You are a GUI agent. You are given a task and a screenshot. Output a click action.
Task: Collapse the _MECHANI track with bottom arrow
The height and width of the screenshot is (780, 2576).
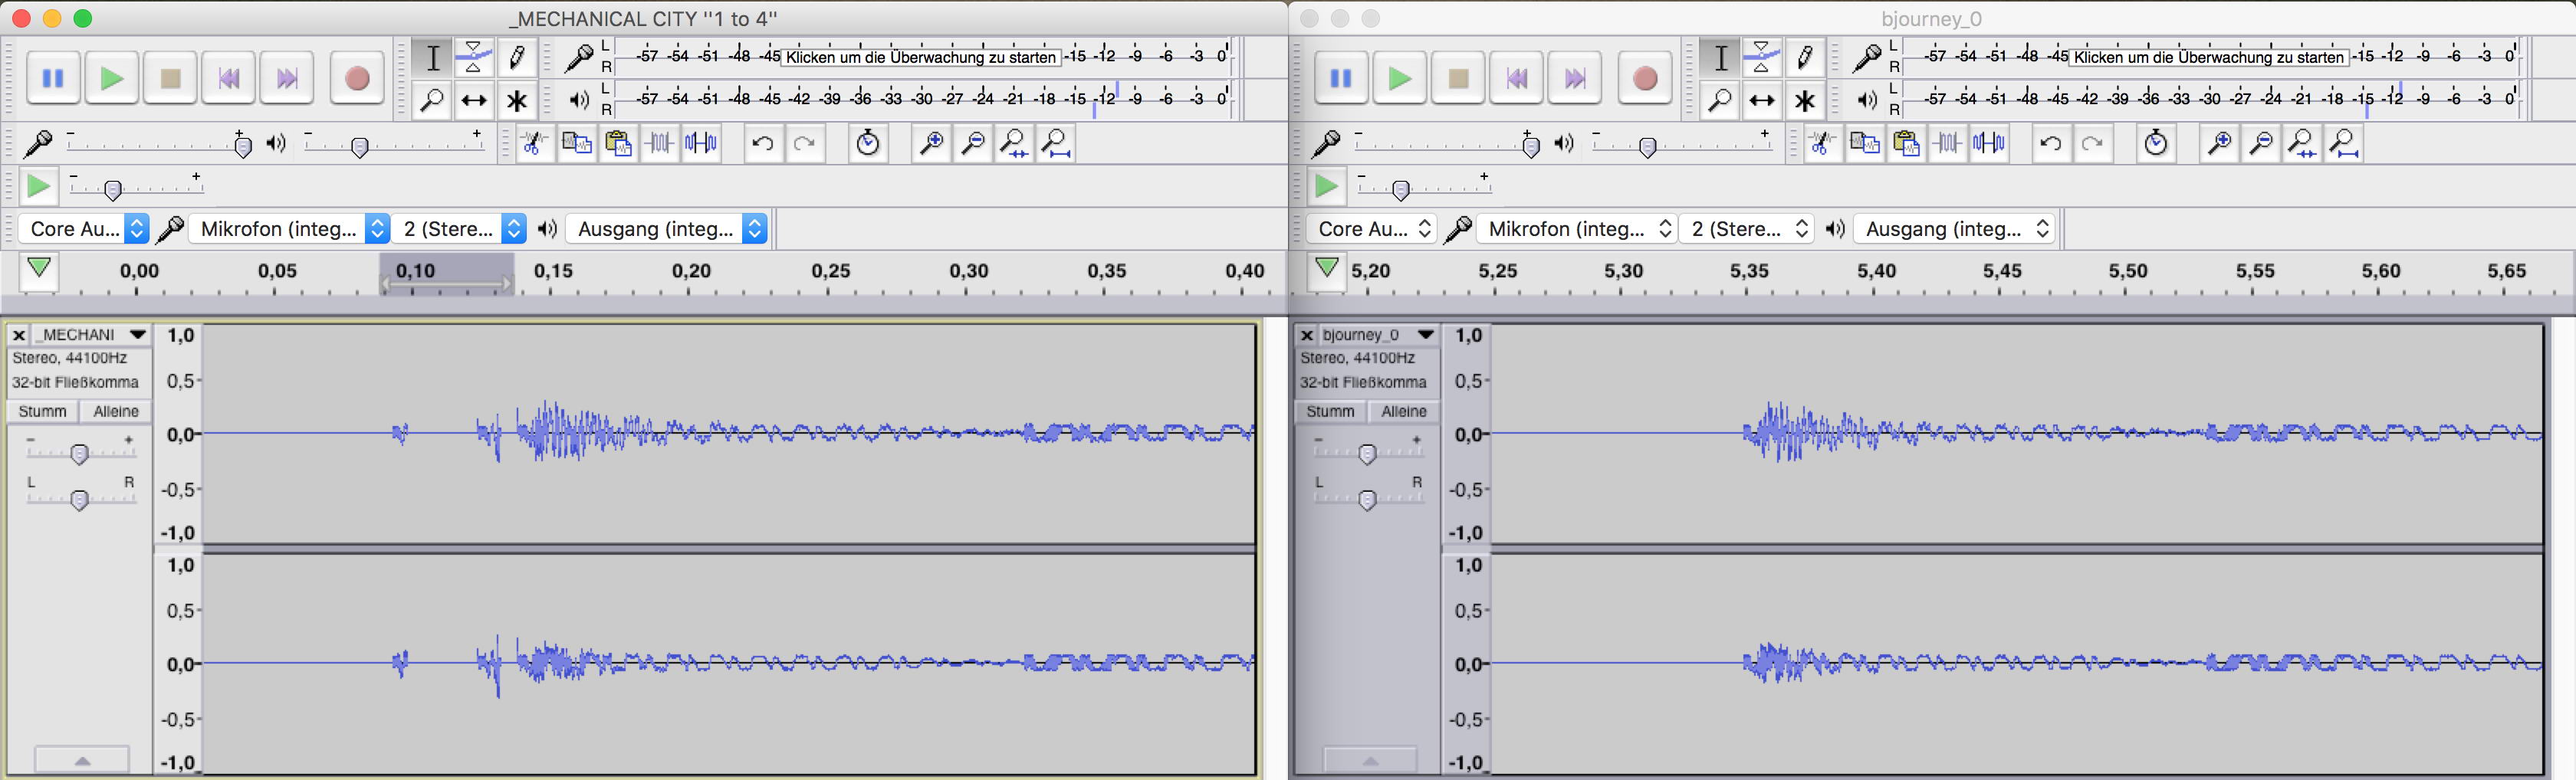click(x=82, y=761)
